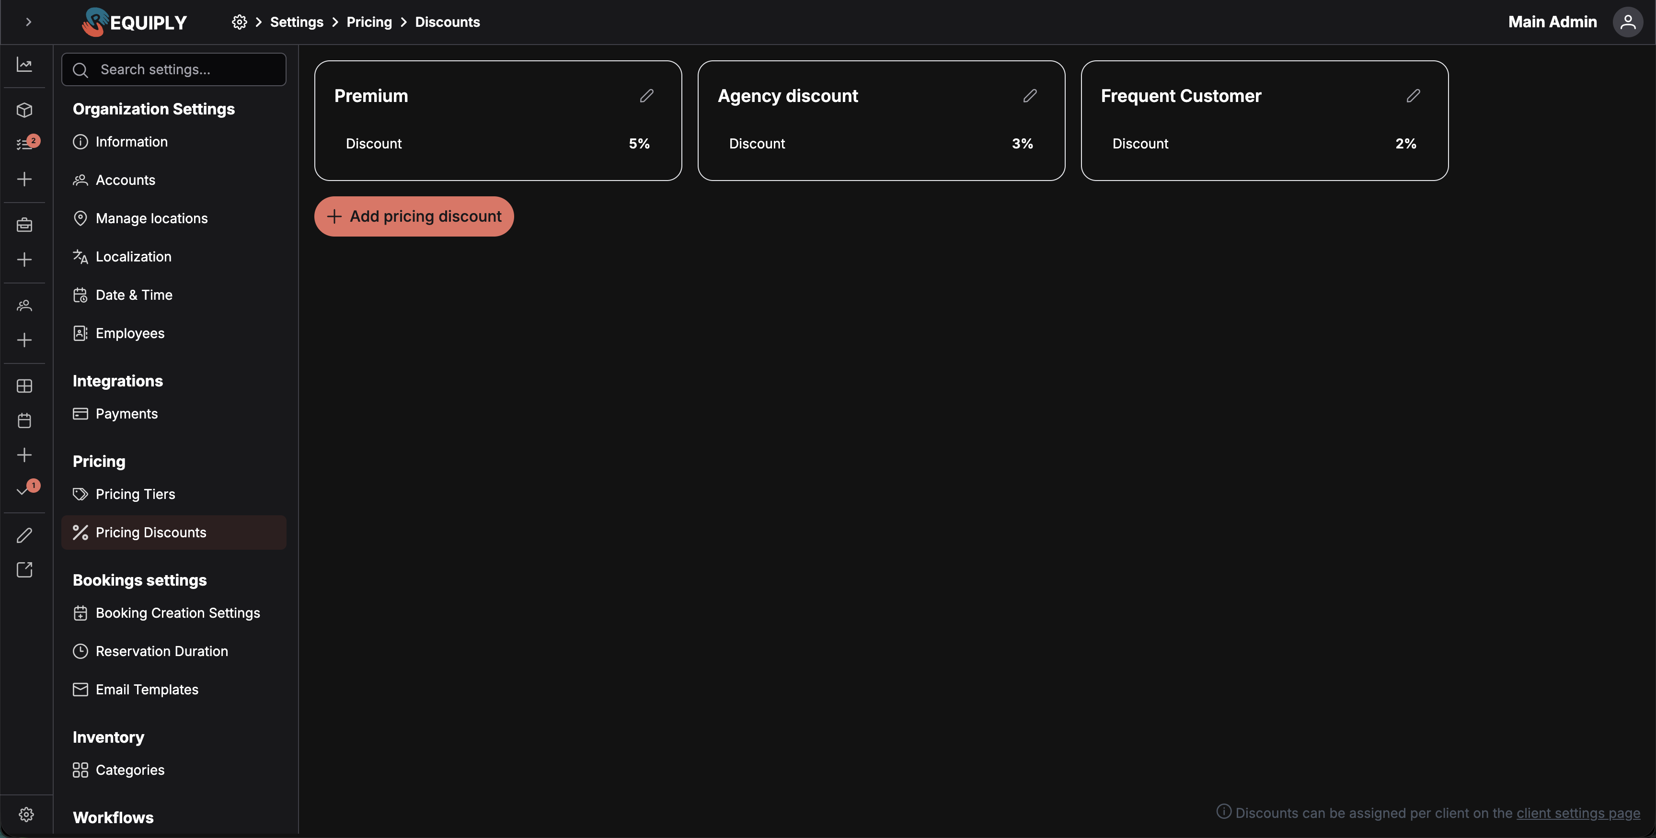The image size is (1656, 838).
Task: Click the plus icon below the calendar icon
Action: point(24,455)
